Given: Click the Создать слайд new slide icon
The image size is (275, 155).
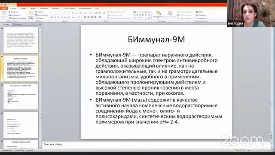Looking at the screenshot, I should pos(31,13).
